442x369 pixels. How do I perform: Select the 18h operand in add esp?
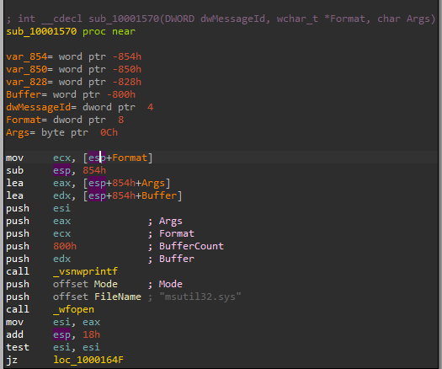click(x=91, y=334)
